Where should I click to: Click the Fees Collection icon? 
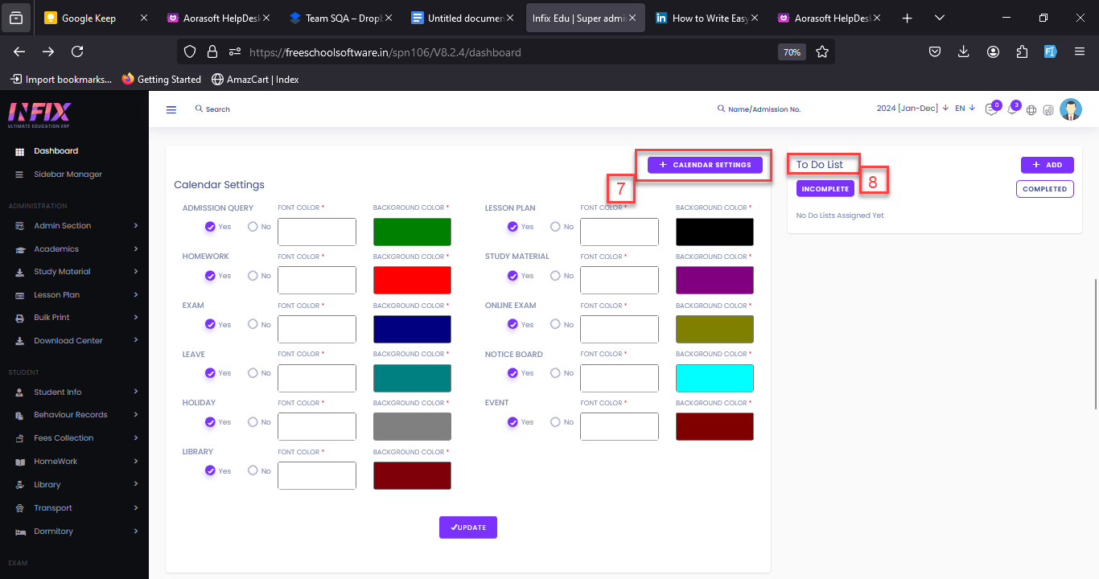click(x=19, y=438)
